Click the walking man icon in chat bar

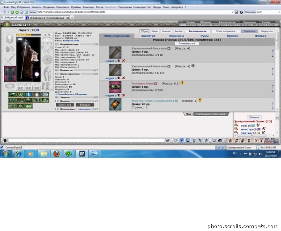tap(194, 141)
